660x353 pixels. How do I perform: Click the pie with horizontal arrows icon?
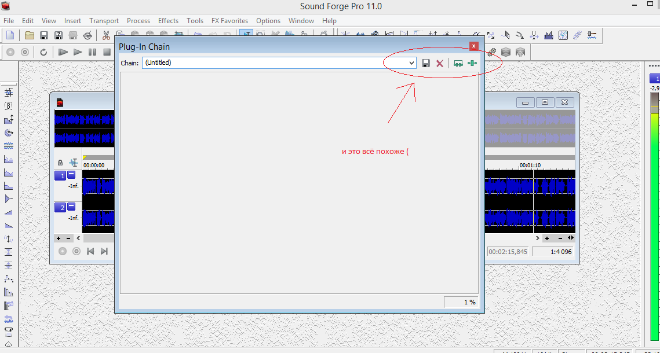(x=9, y=133)
